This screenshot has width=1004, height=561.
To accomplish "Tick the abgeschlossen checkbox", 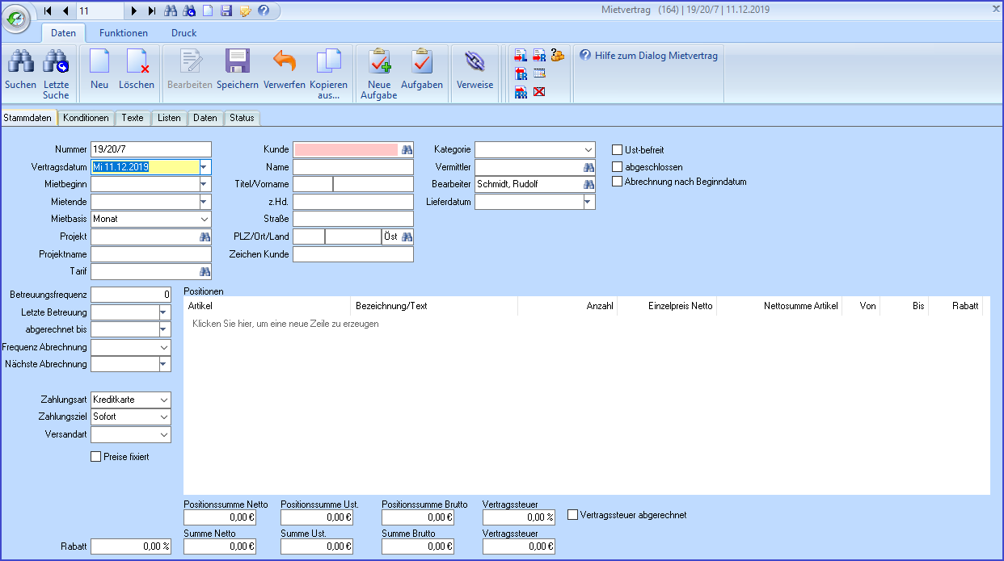I will click(618, 166).
